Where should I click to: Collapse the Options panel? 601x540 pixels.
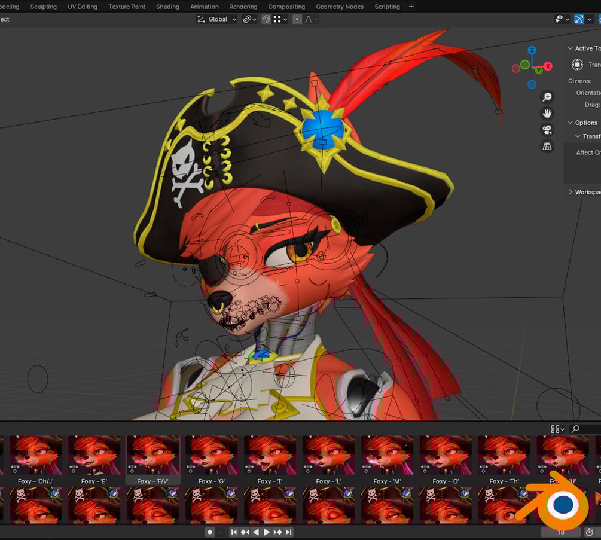pyautogui.click(x=571, y=123)
